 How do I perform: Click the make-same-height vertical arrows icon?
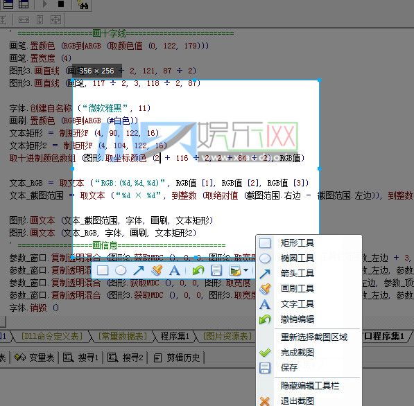[x=40, y=20]
